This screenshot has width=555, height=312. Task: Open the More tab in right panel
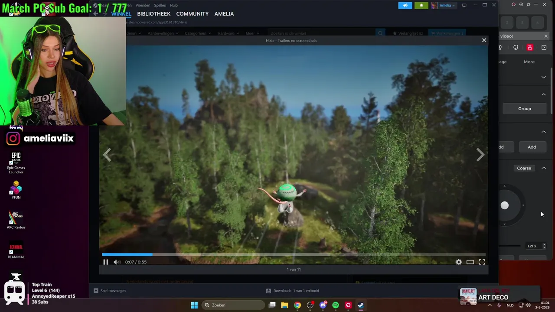[529, 62]
